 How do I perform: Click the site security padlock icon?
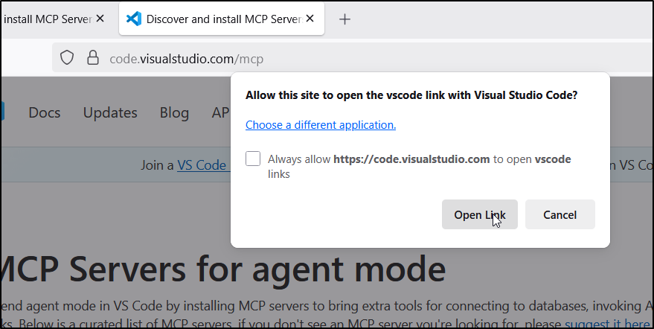click(92, 58)
